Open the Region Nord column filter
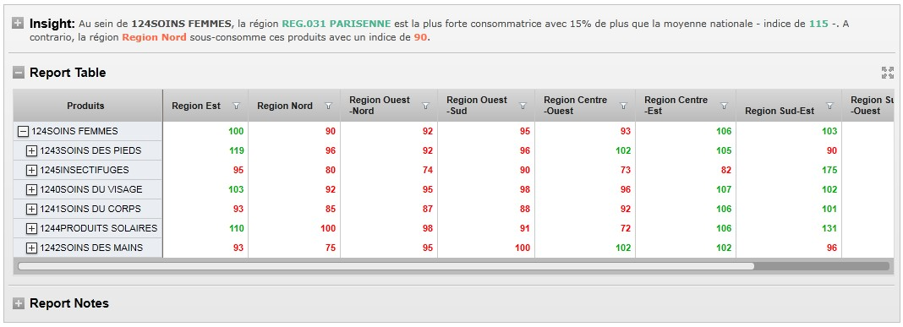903x327 pixels. click(329, 106)
